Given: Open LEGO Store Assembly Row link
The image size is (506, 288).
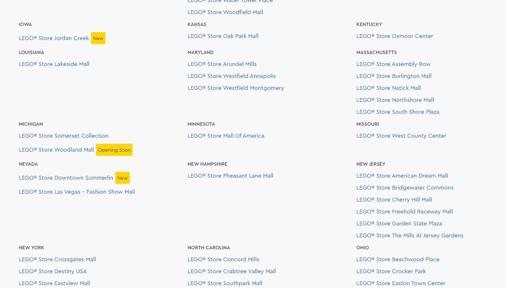Looking at the screenshot, I should coord(394,64).
